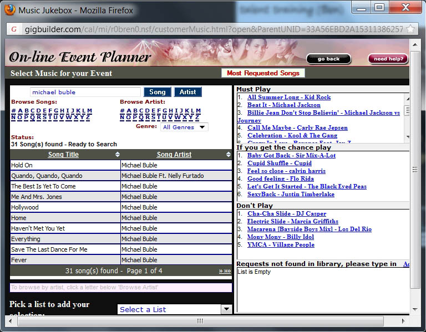Browse artists starting with letter B
The height and width of the screenshot is (332, 426).
pos(135,111)
